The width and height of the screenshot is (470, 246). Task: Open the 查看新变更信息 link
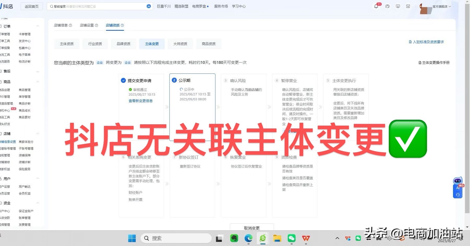pyautogui.click(x=140, y=101)
